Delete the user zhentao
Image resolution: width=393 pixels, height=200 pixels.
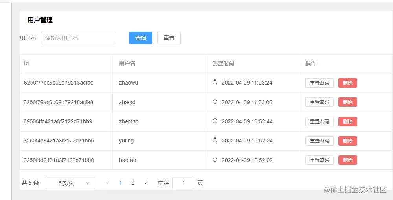click(348, 122)
